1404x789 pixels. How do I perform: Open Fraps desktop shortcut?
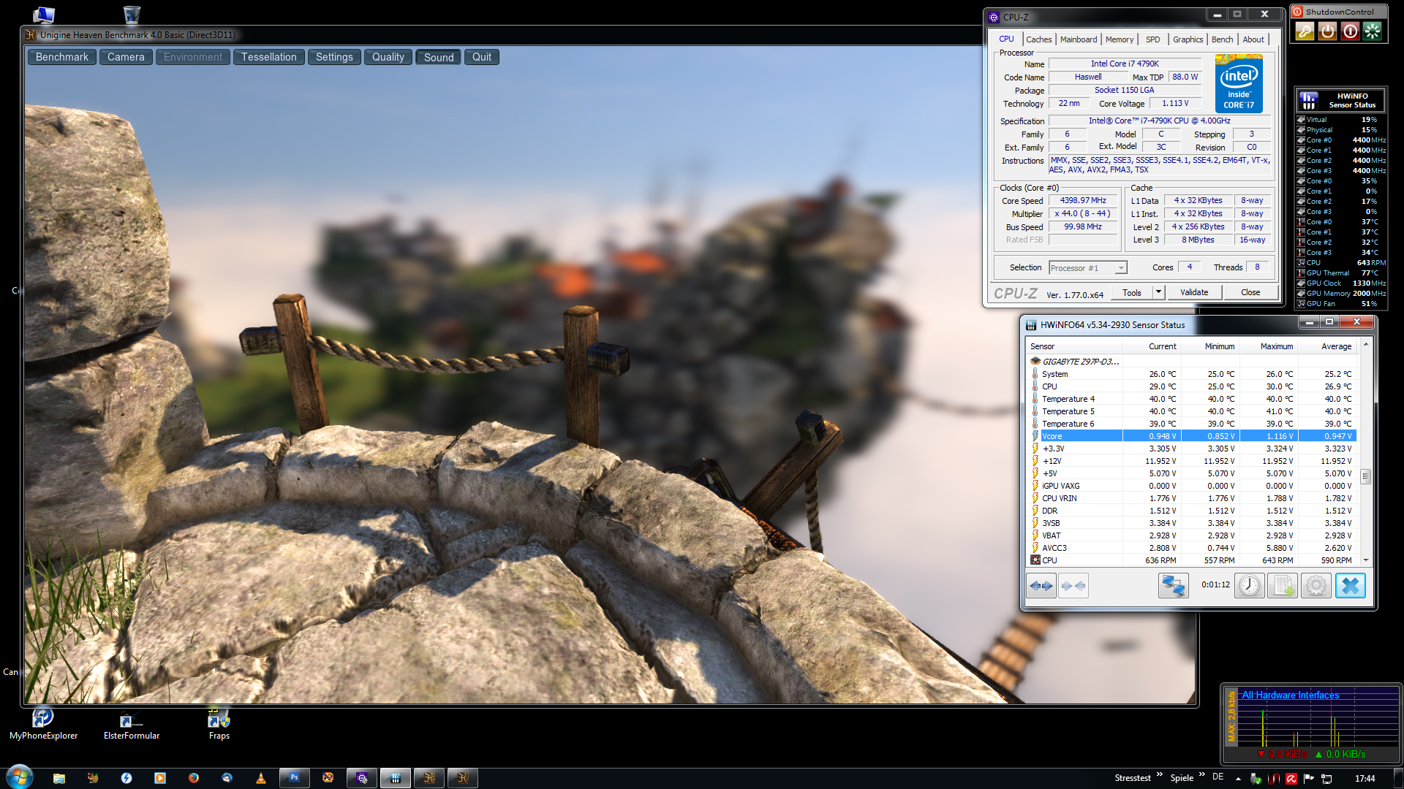(219, 723)
